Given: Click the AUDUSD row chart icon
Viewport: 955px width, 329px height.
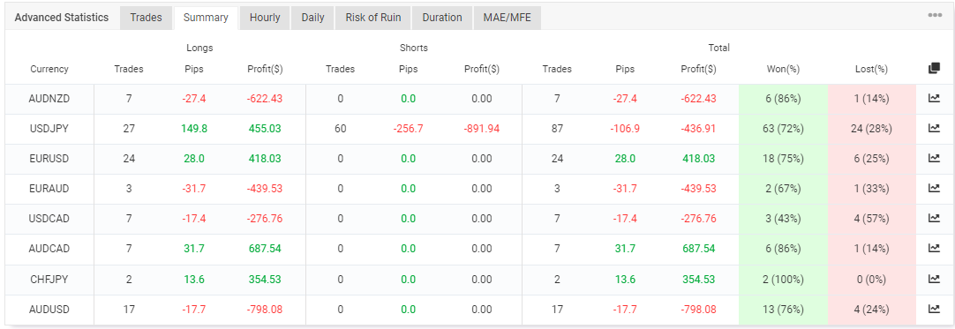Looking at the screenshot, I should point(934,309).
